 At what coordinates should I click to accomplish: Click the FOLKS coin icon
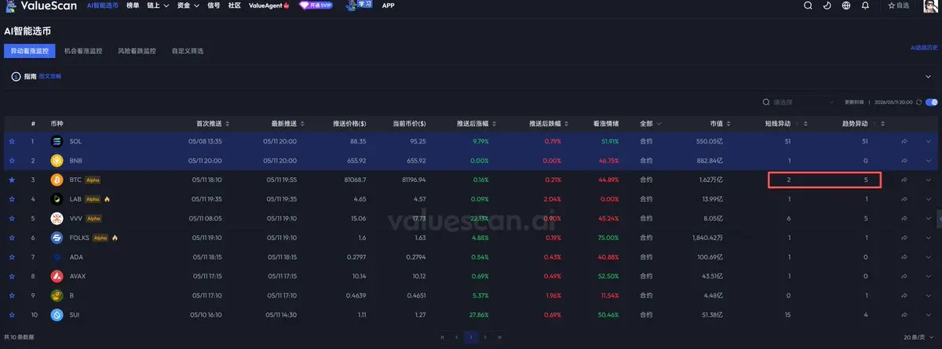coord(57,238)
